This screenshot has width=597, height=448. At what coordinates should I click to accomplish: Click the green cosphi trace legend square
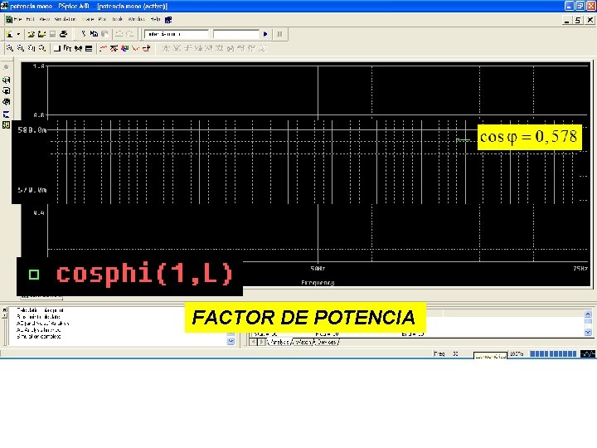pos(34,275)
